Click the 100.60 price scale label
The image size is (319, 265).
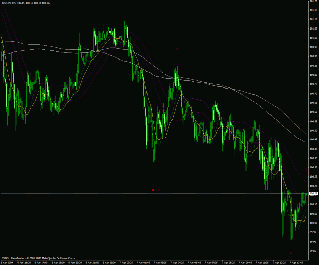tap(313, 112)
